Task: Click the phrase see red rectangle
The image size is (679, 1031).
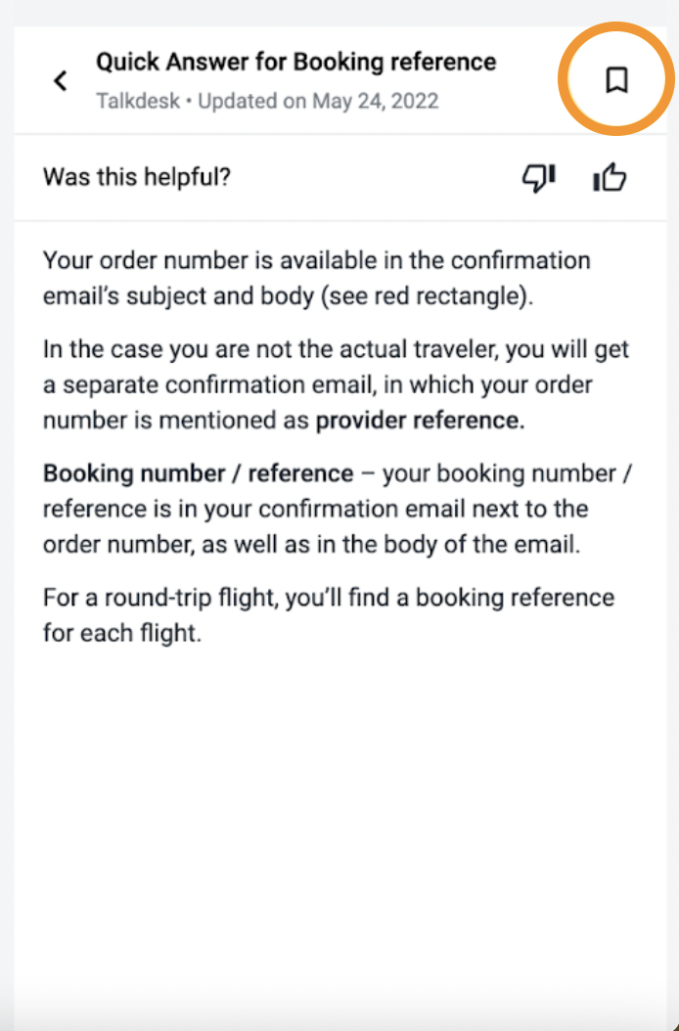Action: pos(423,295)
